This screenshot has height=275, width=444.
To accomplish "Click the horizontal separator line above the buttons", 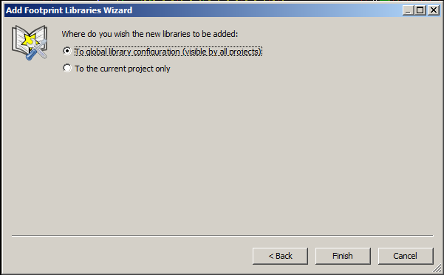I will 222,235.
